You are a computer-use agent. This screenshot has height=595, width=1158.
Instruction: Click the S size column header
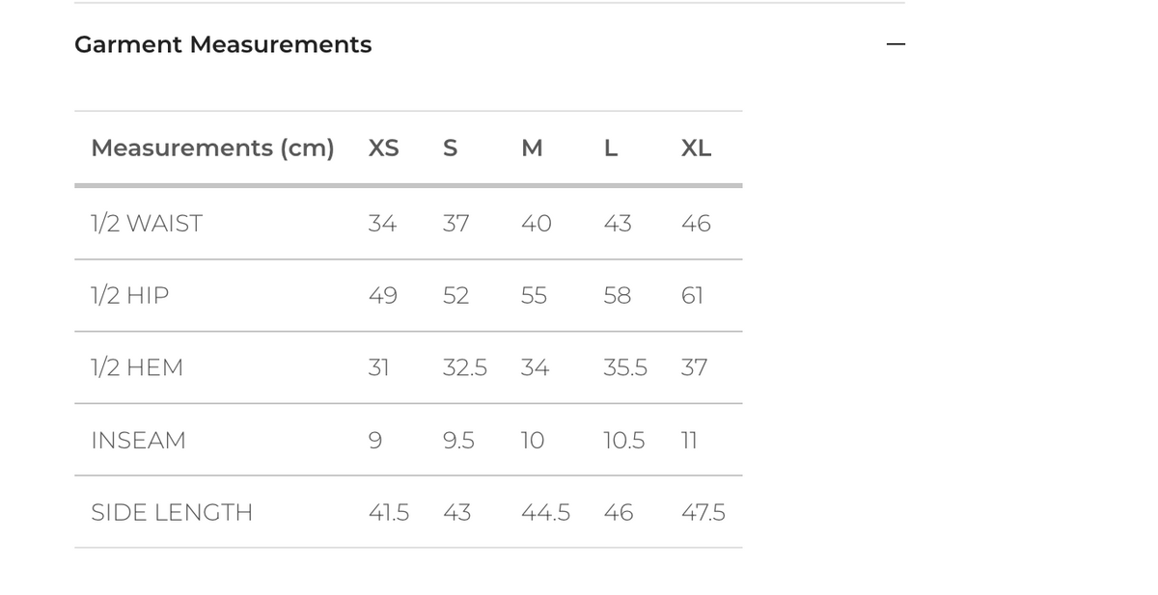point(450,149)
